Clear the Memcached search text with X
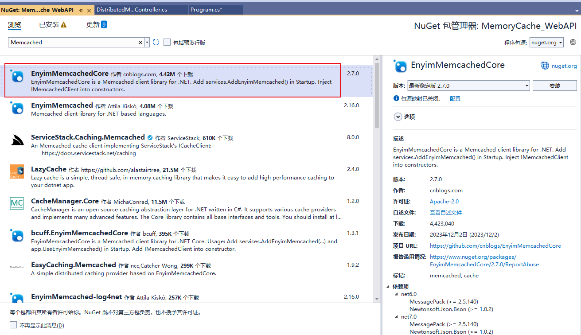Viewport: 581px width, 335px height. [x=140, y=43]
